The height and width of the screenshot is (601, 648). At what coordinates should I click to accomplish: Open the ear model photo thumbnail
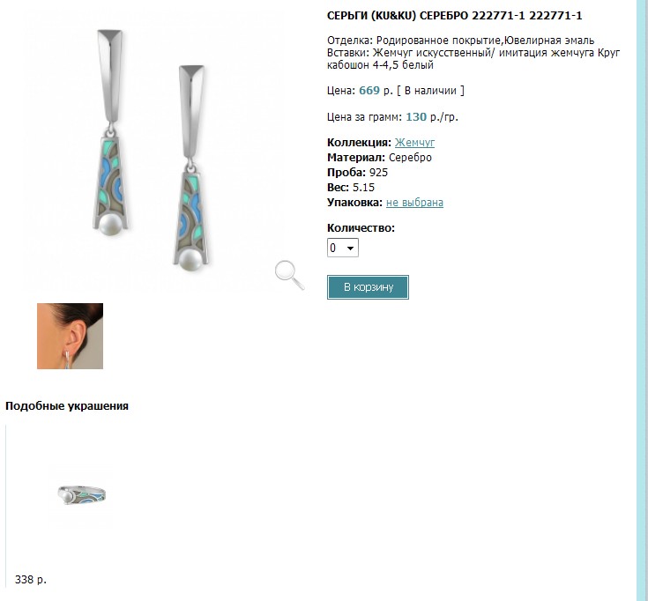70,336
